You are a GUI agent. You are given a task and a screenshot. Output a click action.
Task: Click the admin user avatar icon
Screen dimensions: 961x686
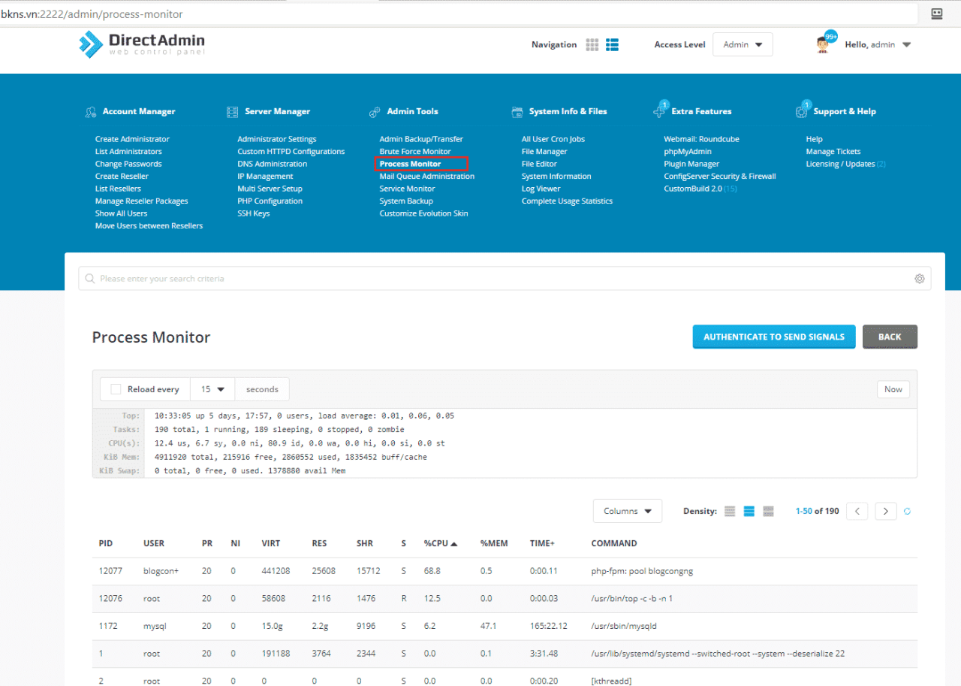(824, 44)
